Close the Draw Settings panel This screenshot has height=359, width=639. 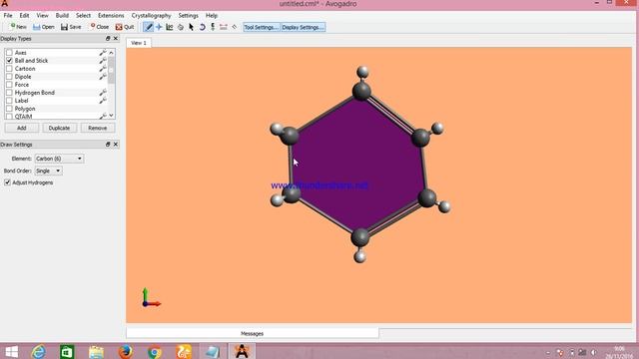(116, 144)
